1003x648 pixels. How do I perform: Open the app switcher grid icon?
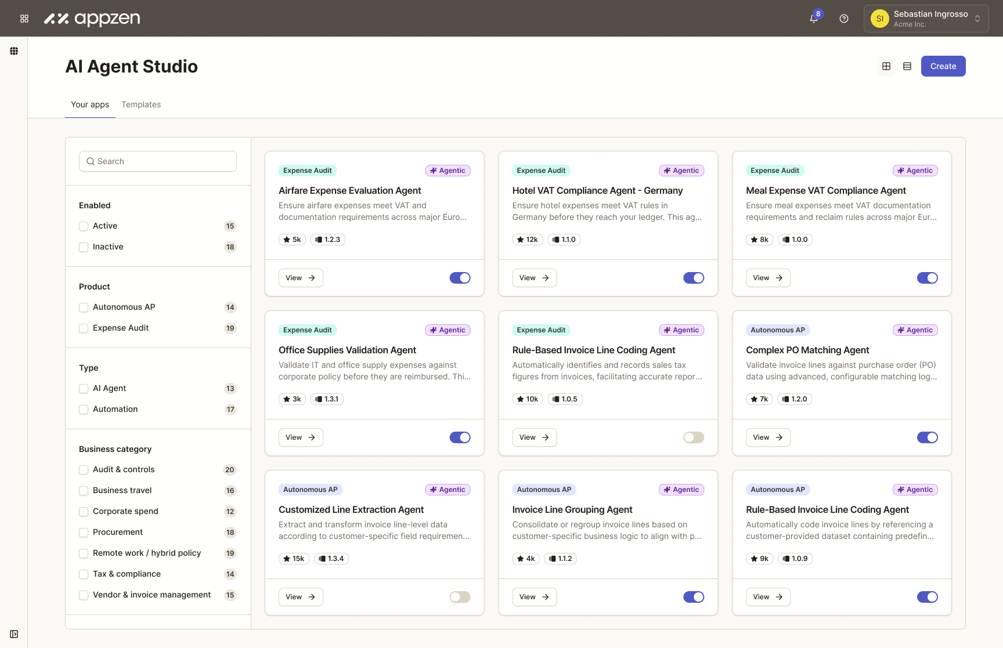(x=24, y=19)
